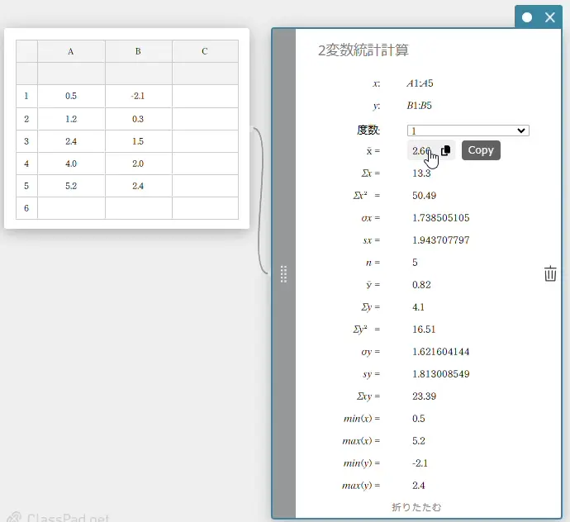
Task: Click the sx value 1.943707797
Action: click(440, 240)
